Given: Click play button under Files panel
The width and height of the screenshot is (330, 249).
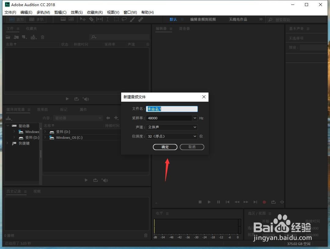Looking at the screenshot, I should click(x=67, y=99).
